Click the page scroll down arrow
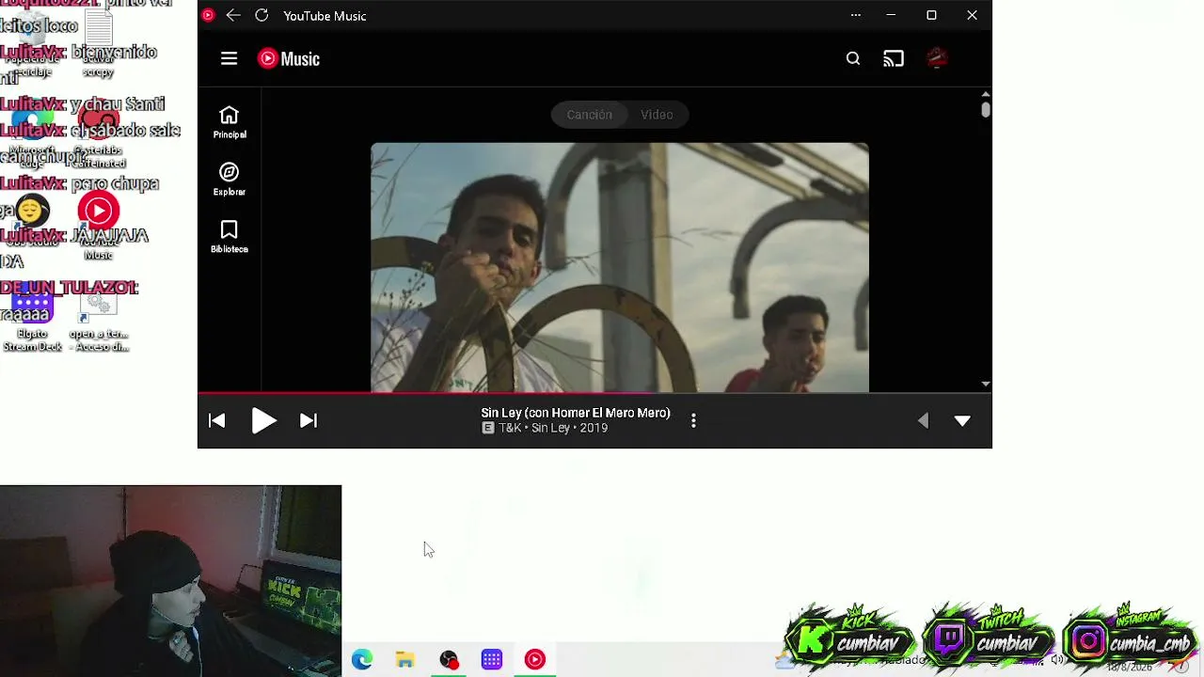The image size is (1204, 677). 985,384
